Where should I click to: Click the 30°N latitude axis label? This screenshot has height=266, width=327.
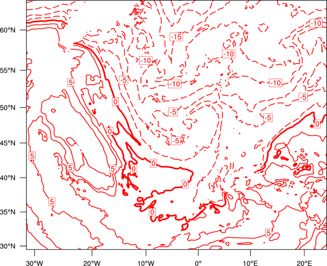[x=8, y=246]
